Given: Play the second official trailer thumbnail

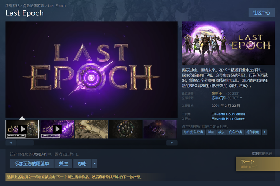Looking at the screenshot, I should [x=57, y=129].
